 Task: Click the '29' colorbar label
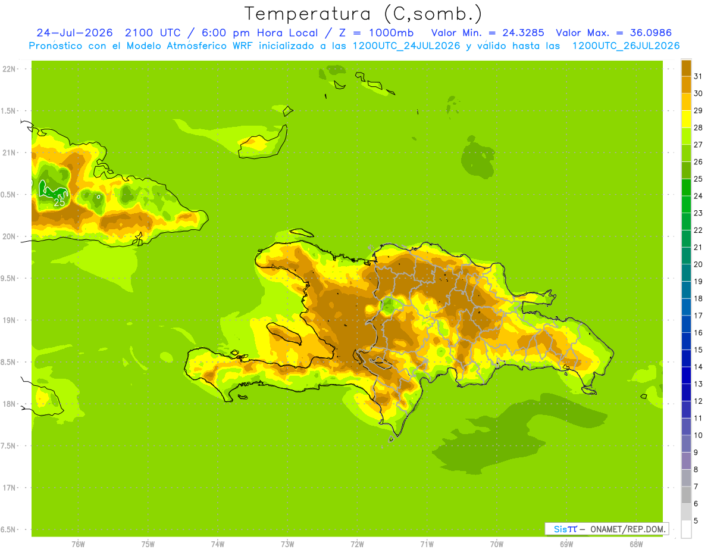pos(699,110)
